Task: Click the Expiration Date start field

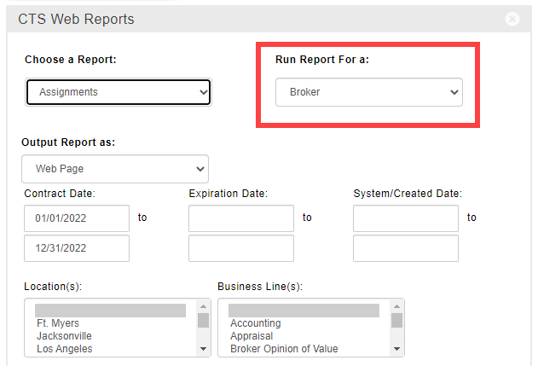Action: click(241, 218)
